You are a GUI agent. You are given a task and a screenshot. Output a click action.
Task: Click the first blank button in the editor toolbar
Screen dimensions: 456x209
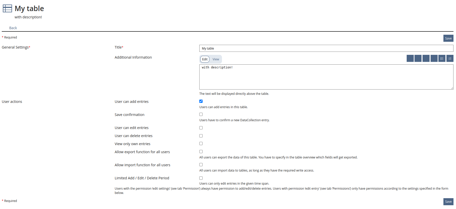[x=410, y=59]
